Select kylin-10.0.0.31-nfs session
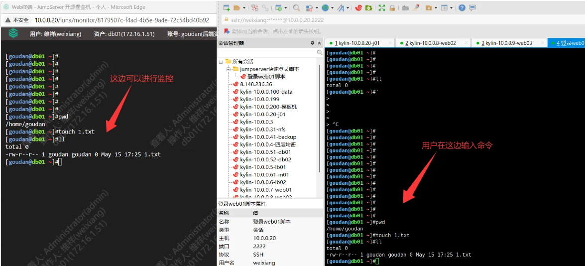The height and width of the screenshot is (266, 585). point(263,130)
